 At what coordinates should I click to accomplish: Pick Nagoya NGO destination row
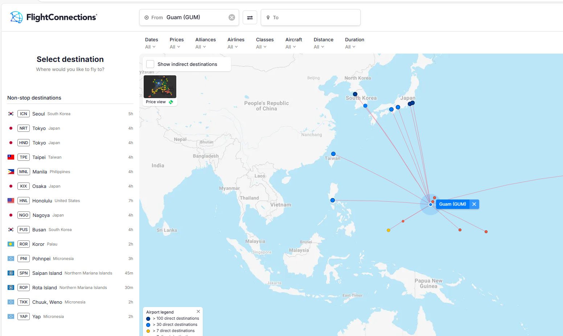point(70,215)
